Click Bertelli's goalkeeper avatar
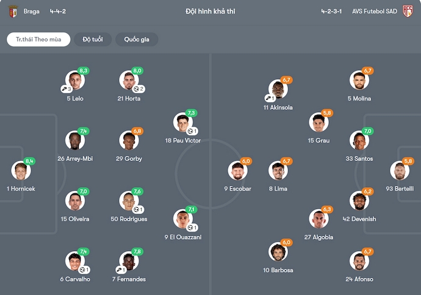The image size is (421, 295). click(x=400, y=171)
